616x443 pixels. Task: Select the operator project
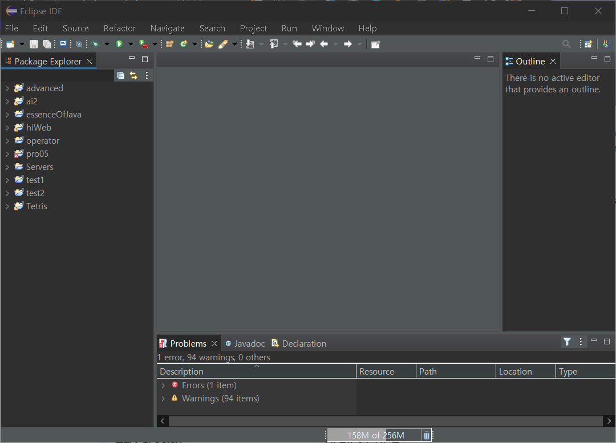click(x=42, y=141)
